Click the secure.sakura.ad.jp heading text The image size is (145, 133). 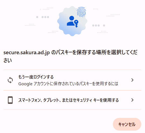click(x=26, y=52)
